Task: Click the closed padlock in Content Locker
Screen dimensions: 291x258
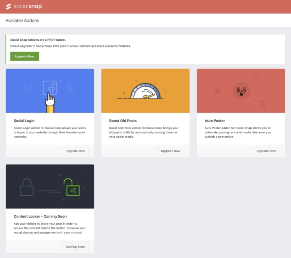Action: (27, 187)
